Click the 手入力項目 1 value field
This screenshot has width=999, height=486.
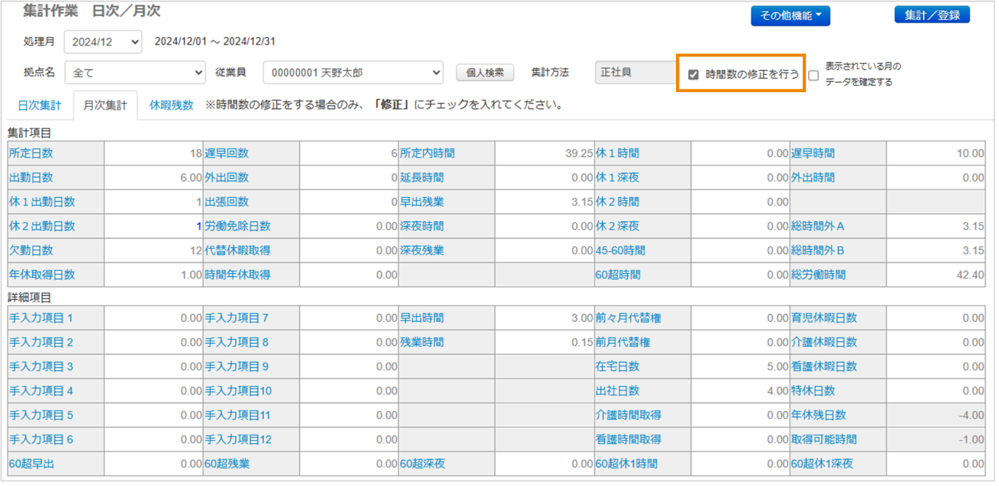point(153,318)
